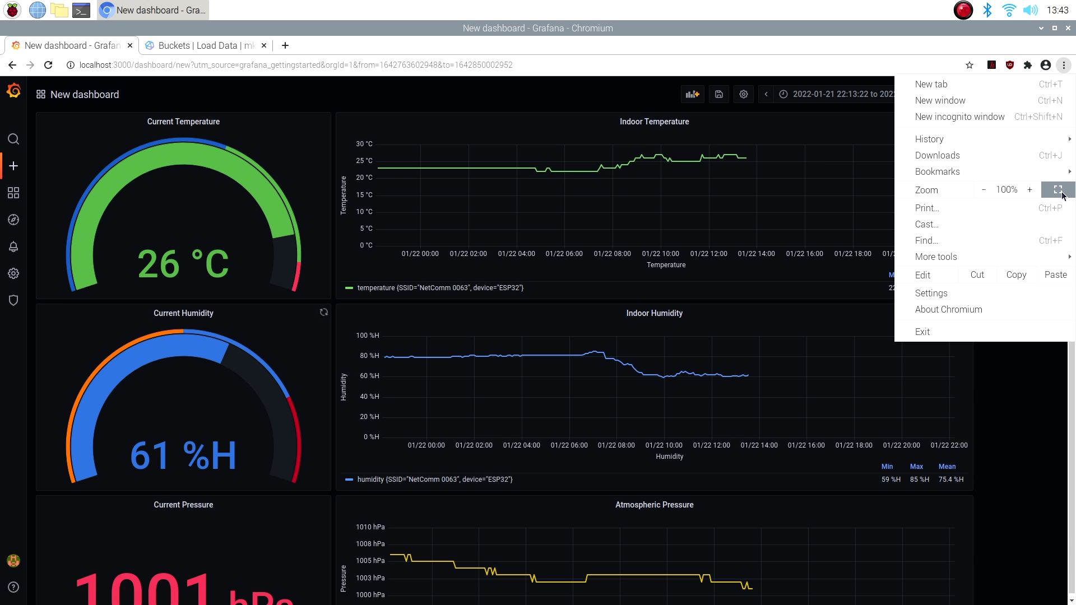The image size is (1076, 605).
Task: Click the browser address bar URL
Action: [296, 65]
